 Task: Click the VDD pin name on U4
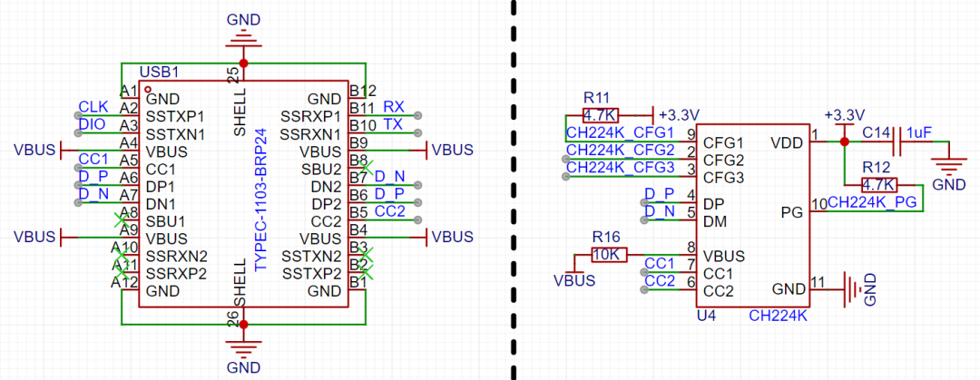(x=789, y=142)
